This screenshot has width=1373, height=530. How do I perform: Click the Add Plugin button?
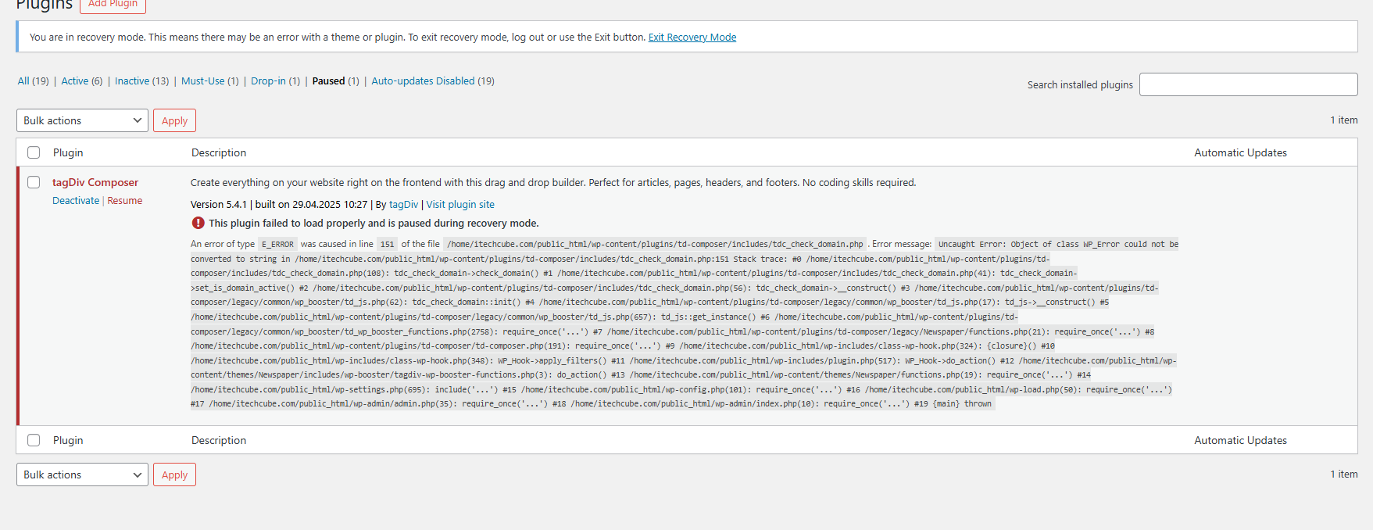point(113,5)
